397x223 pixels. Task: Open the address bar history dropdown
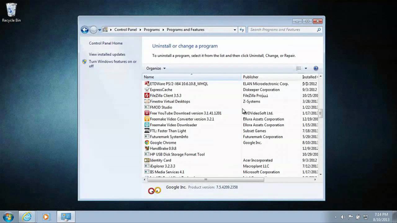tap(235, 30)
